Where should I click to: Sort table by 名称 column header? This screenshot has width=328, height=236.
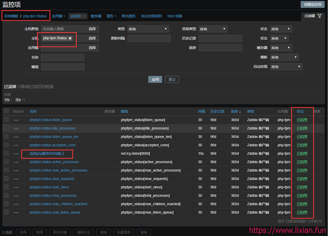coord(33,111)
